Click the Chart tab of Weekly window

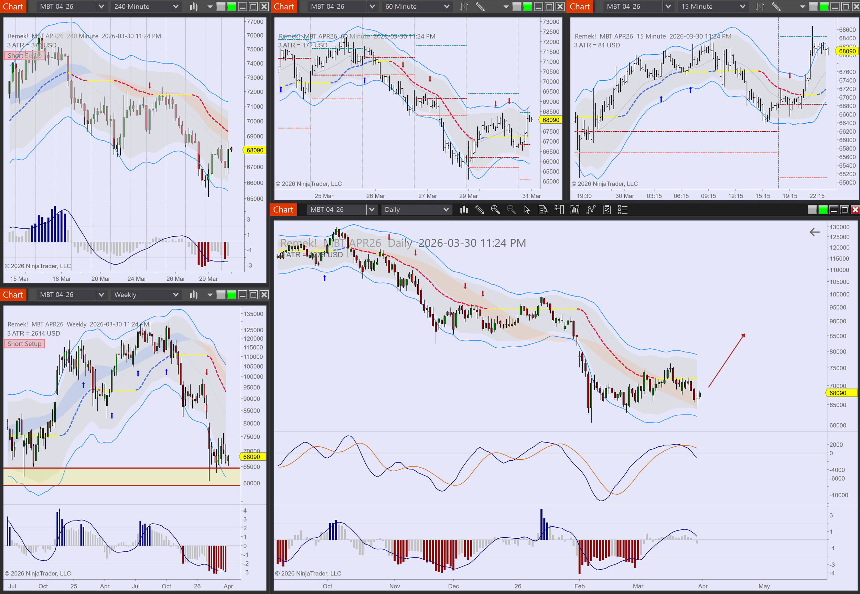click(x=13, y=295)
